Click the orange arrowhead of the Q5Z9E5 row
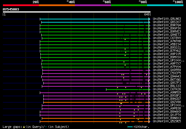Screen dimensions: 186x129 click(149, 121)
